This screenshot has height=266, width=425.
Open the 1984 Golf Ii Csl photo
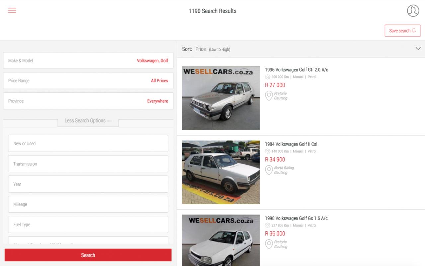(221, 172)
